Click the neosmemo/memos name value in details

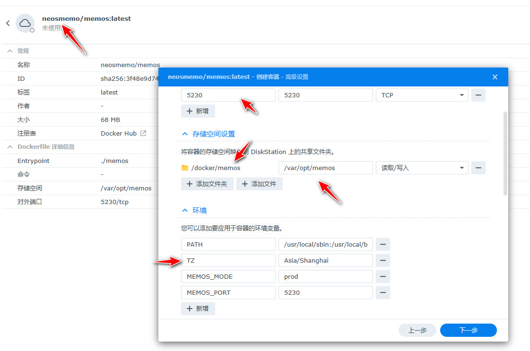(130, 65)
